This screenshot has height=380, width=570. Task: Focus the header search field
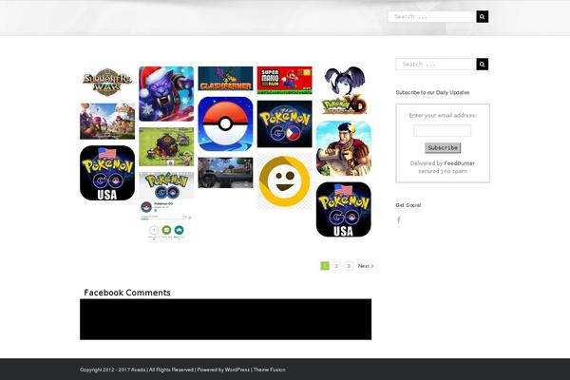432,17
